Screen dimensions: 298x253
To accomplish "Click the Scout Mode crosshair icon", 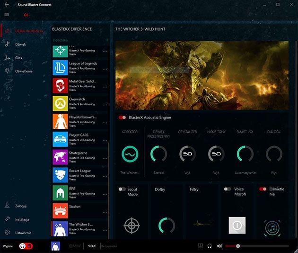I will tap(131, 226).
